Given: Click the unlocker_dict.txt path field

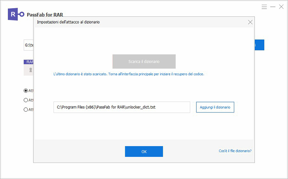Looking at the screenshot, I should click(x=122, y=107).
